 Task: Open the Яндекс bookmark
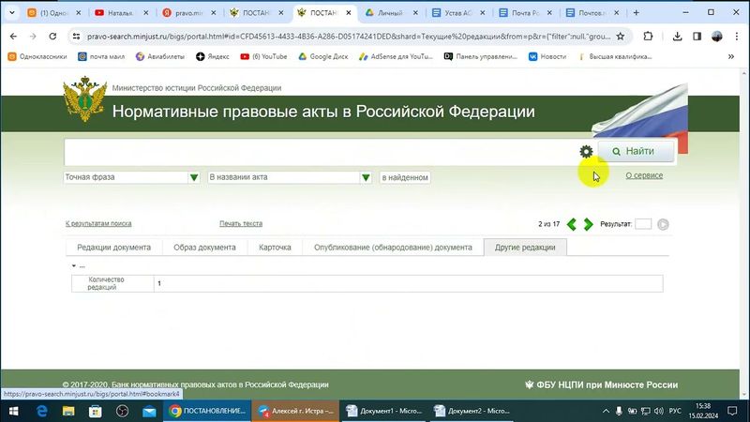point(213,56)
